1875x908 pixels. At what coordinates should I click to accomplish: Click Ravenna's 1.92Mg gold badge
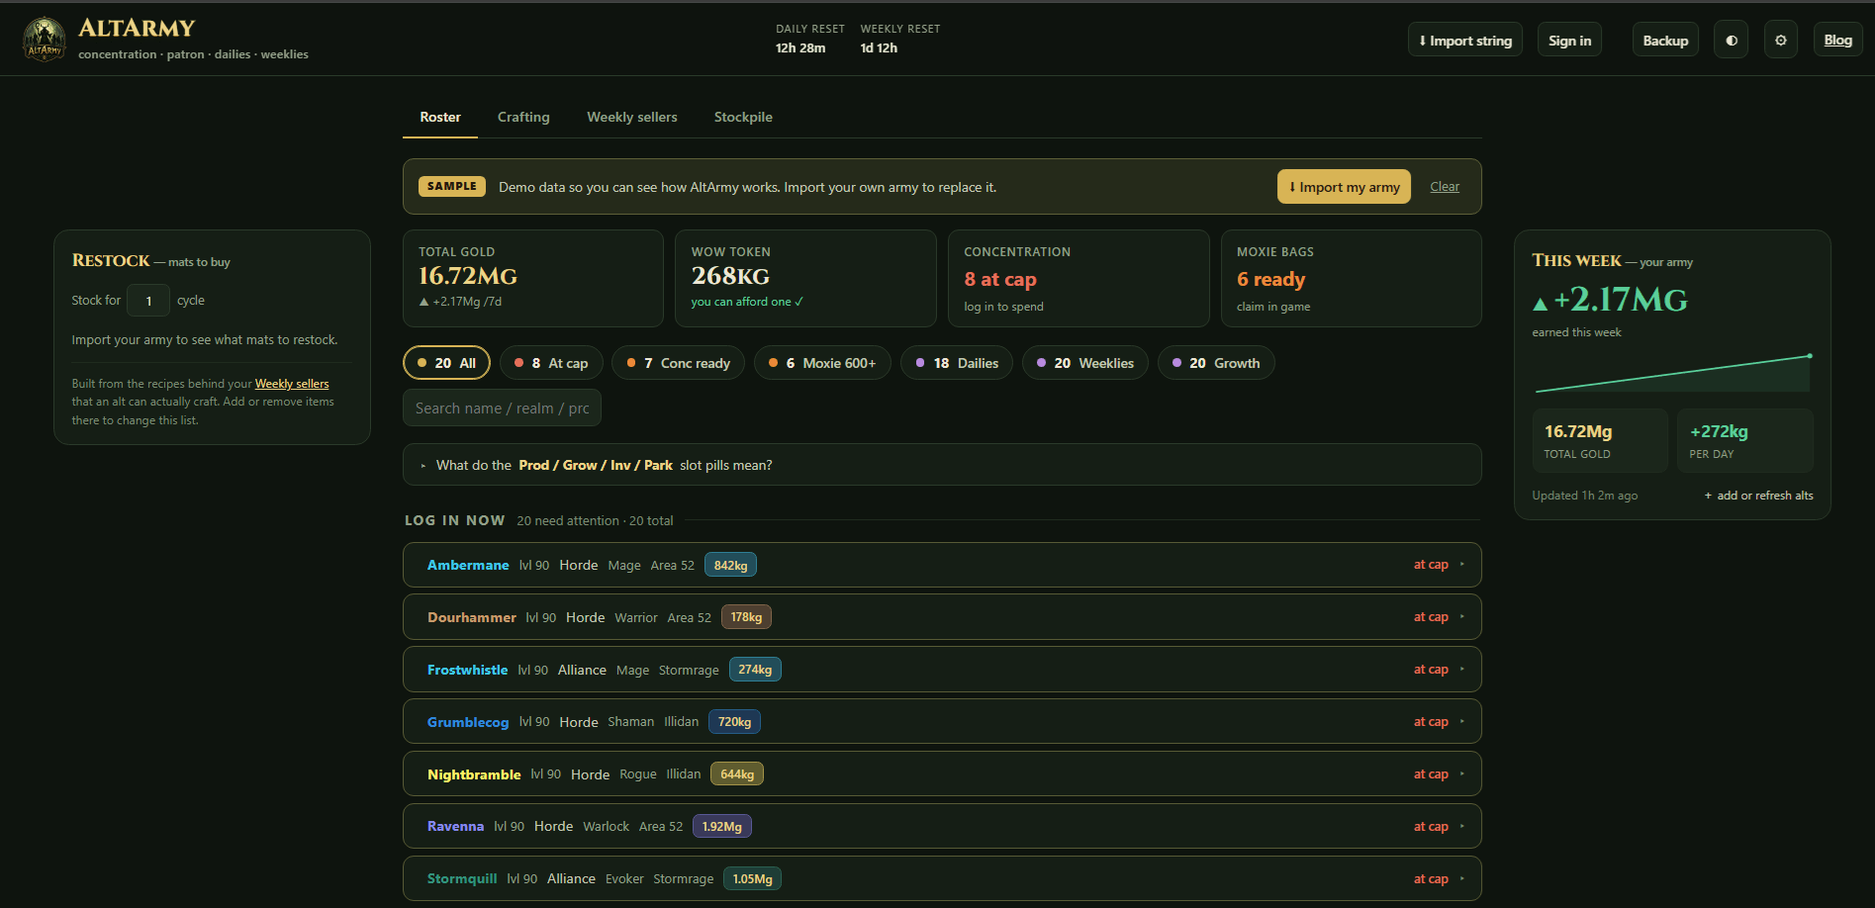click(722, 827)
